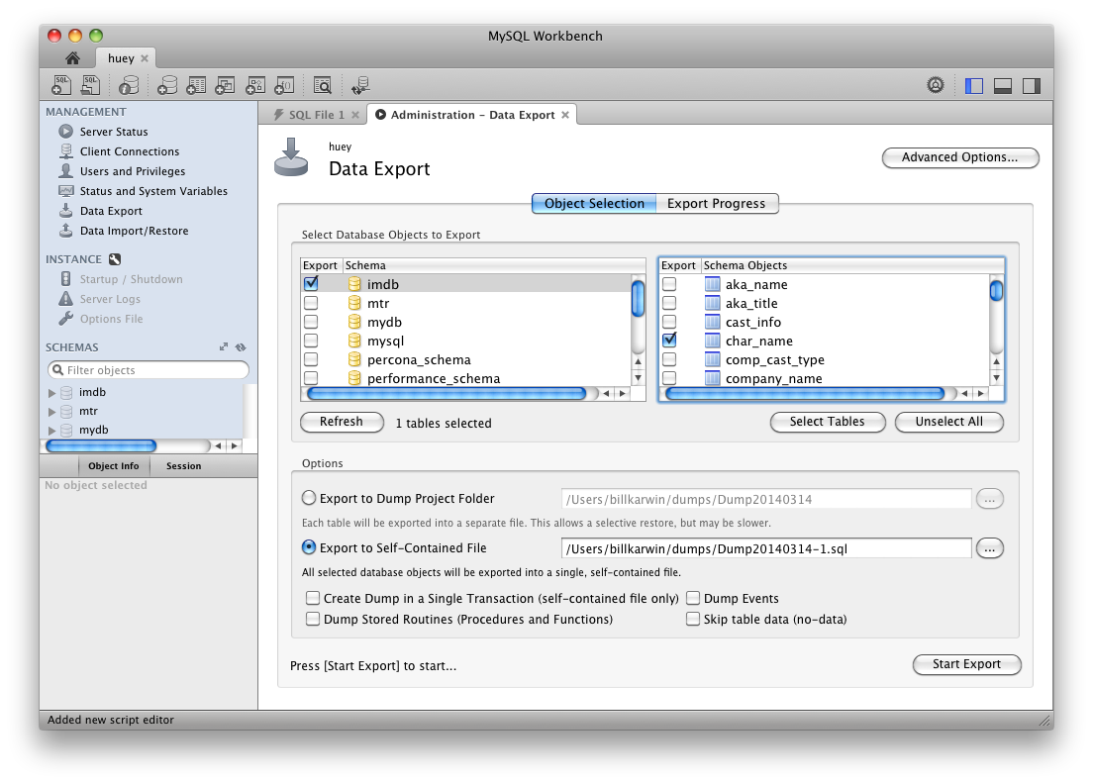Select the huey connection tab
This screenshot has height=784, width=1093.
(121, 58)
